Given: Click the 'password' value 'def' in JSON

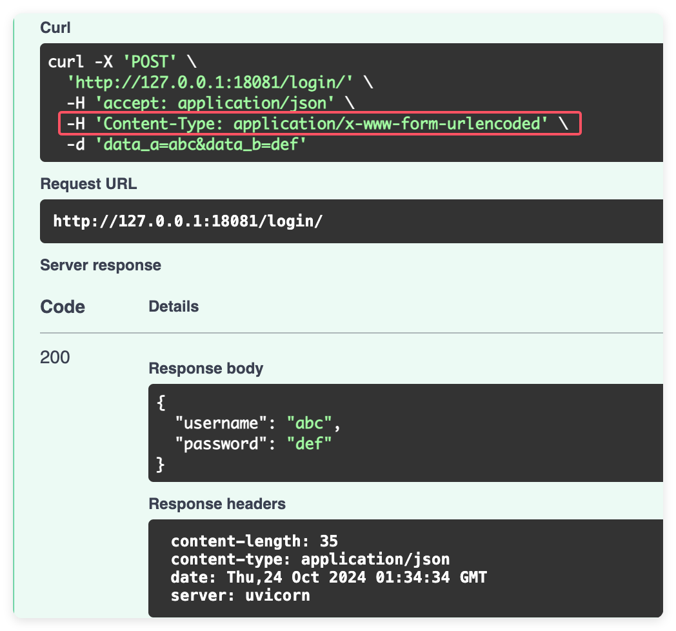Looking at the screenshot, I should click(x=310, y=443).
